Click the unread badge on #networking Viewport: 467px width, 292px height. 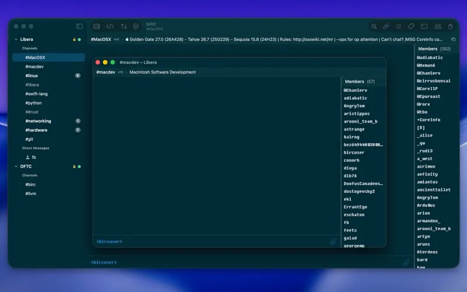[78, 121]
